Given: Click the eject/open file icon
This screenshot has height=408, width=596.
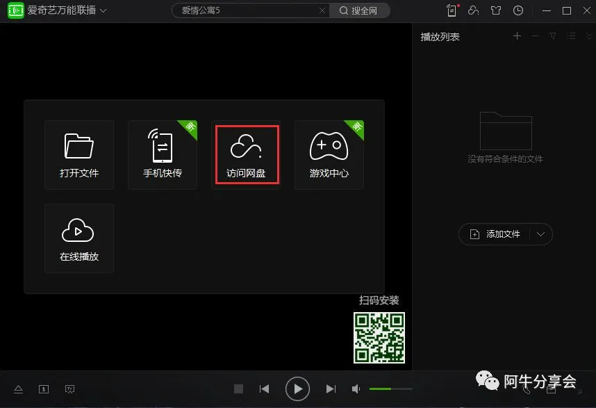Looking at the screenshot, I should tap(18, 389).
